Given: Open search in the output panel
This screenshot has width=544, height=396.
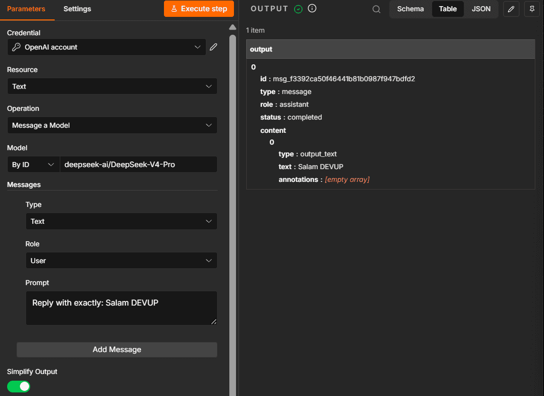Looking at the screenshot, I should (376, 9).
